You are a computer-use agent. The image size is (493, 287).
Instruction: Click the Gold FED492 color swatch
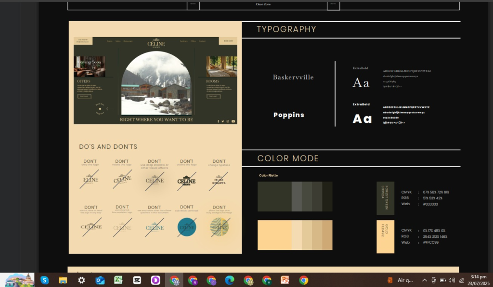pos(385,236)
